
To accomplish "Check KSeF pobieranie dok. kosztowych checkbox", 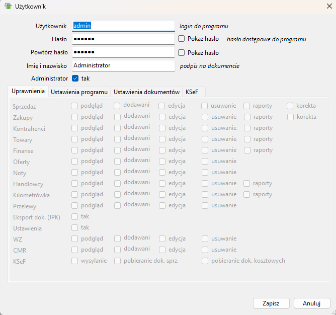I will pyautogui.click(x=205, y=261).
